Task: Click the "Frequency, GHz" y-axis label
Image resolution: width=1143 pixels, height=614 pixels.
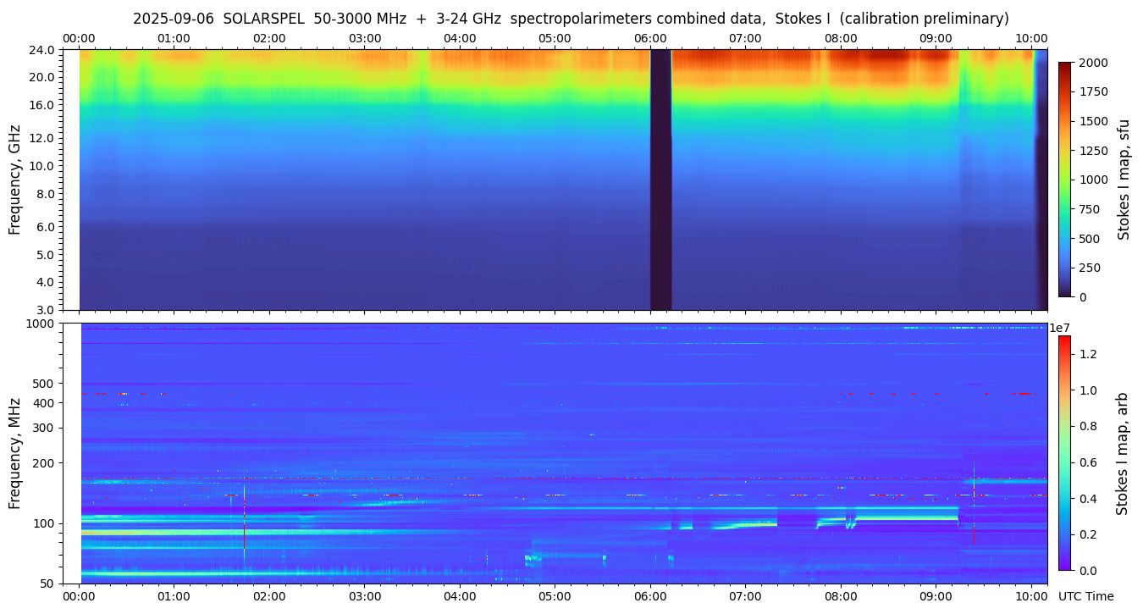Action: [x=14, y=180]
